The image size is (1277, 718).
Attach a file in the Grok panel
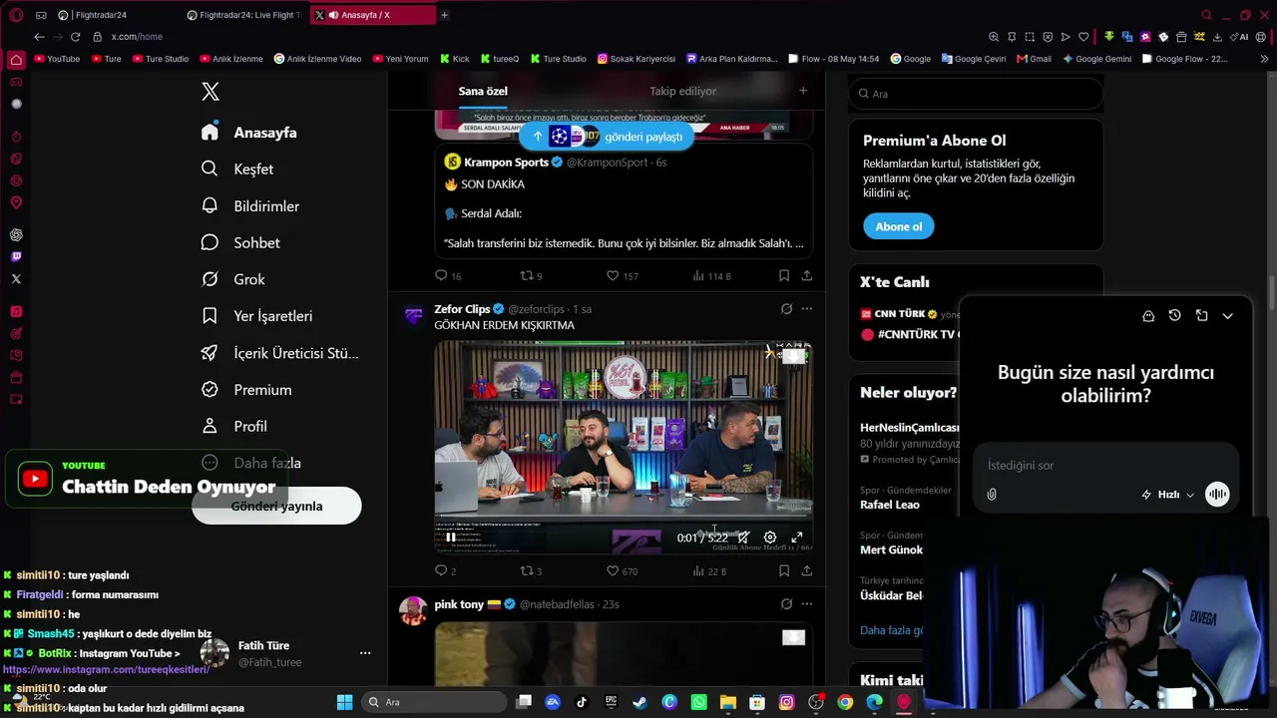[992, 495]
